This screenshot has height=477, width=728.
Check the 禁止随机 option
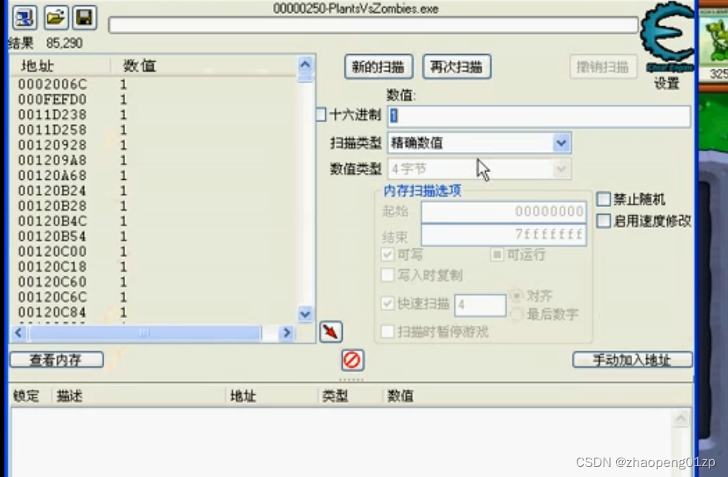pyautogui.click(x=603, y=199)
